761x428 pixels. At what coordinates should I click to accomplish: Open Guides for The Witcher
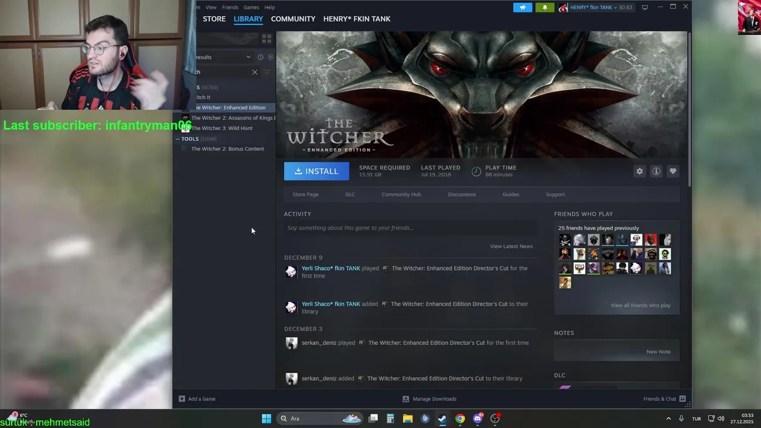coord(511,194)
